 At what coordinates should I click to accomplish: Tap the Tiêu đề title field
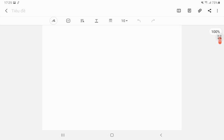19,11
